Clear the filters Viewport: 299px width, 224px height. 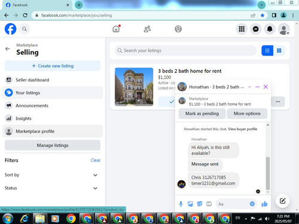pos(96,160)
